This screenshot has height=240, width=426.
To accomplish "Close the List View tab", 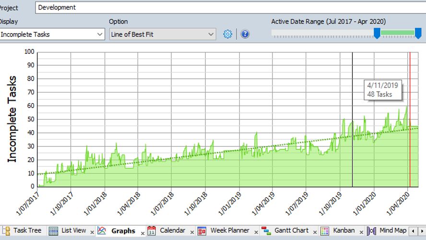I will 92,232.
